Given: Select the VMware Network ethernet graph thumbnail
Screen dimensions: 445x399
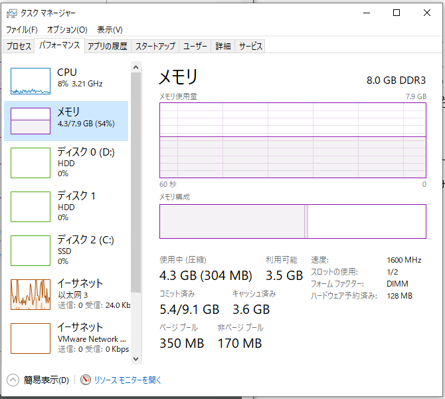Looking at the screenshot, I should [x=31, y=338].
